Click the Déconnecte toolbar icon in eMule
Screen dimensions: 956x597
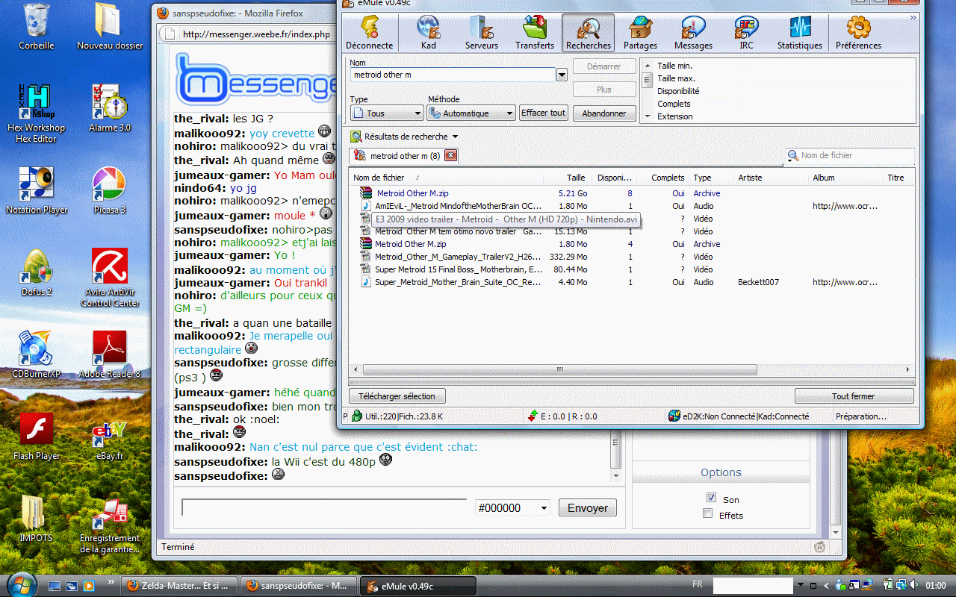click(x=370, y=34)
